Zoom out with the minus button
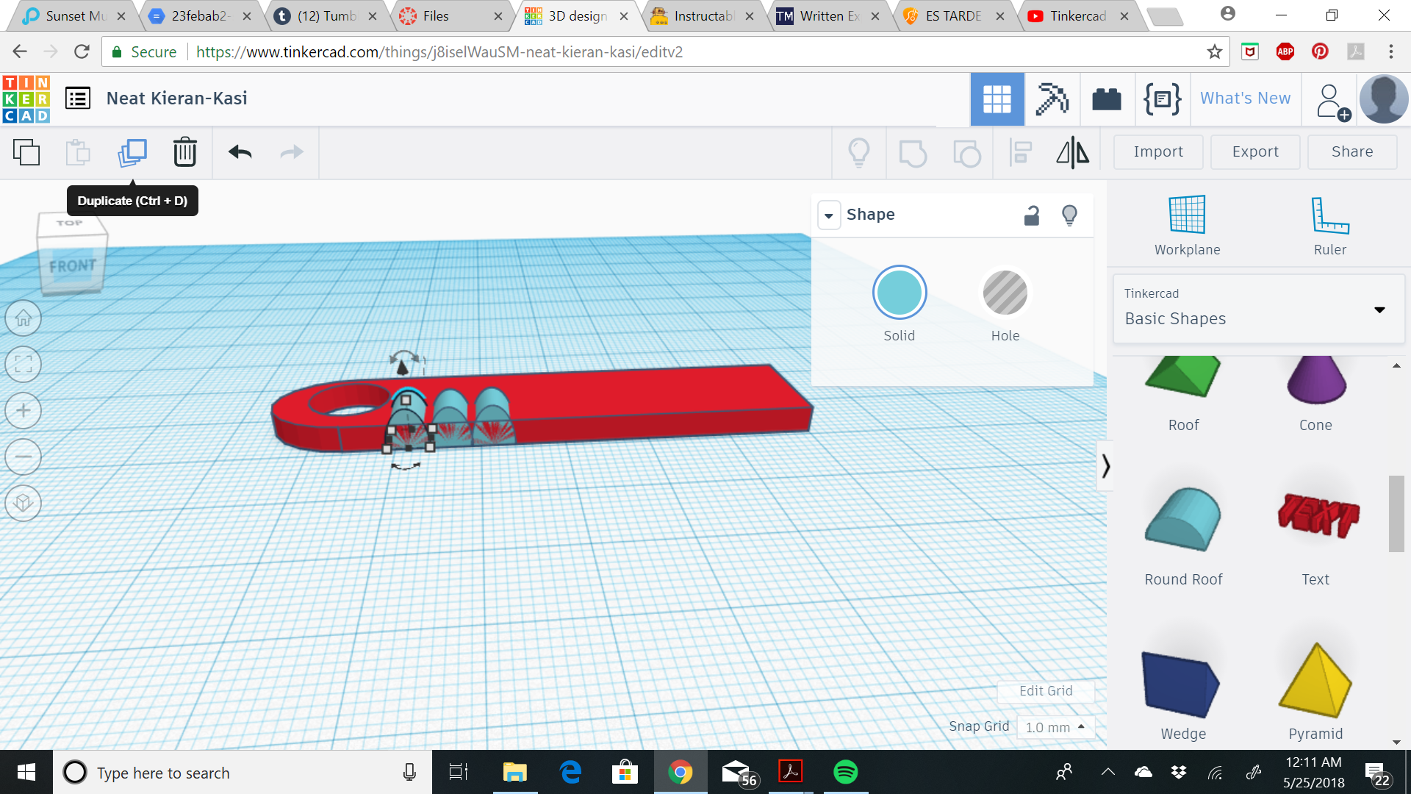Screen dimensions: 1411x794 pyautogui.click(x=24, y=457)
